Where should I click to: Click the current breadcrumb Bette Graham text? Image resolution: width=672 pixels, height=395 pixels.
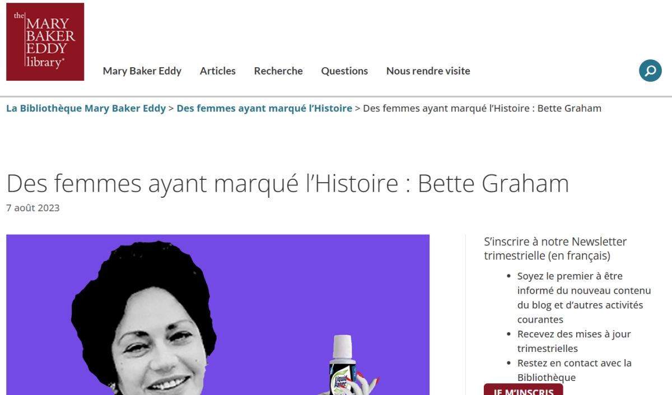(482, 108)
